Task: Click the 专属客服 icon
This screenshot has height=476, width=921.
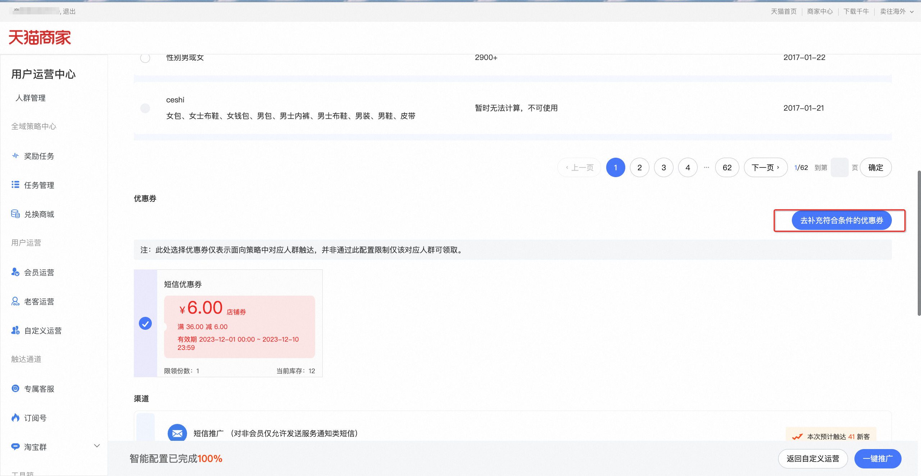Action: [15, 388]
